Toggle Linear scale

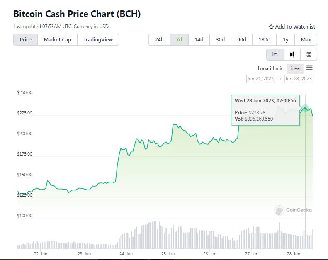pyautogui.click(x=294, y=68)
